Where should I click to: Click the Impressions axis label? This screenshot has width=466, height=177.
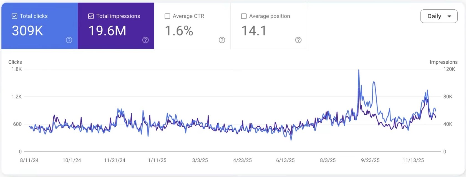(444, 62)
